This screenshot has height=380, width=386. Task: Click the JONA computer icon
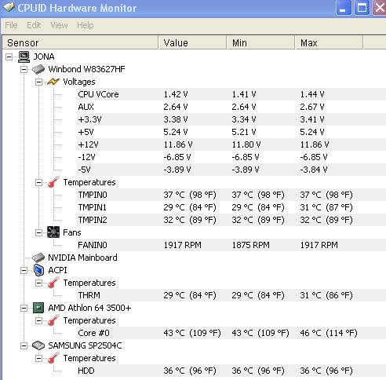coord(24,57)
